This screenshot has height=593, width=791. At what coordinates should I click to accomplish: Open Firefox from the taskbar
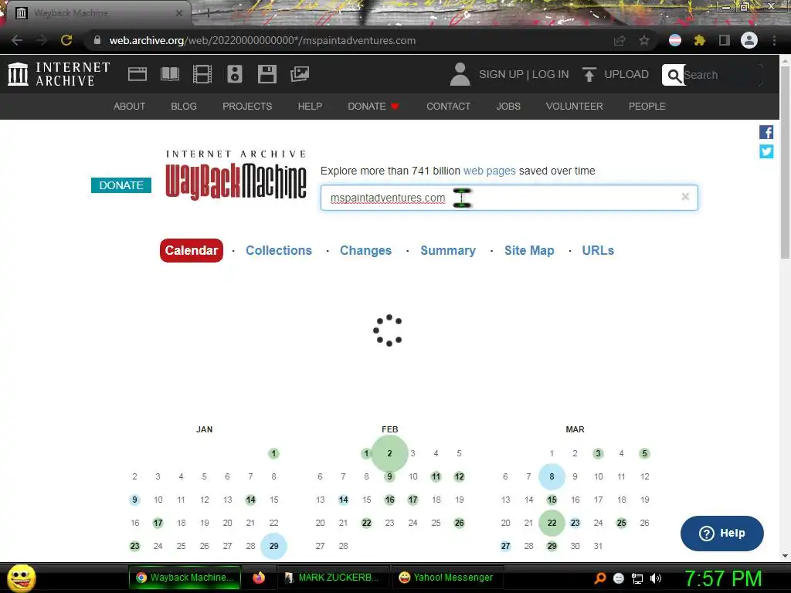click(x=259, y=578)
